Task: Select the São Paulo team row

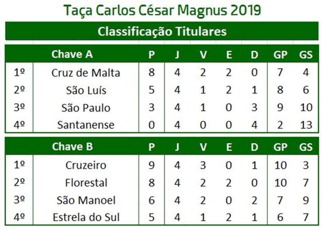Action: [162, 108]
